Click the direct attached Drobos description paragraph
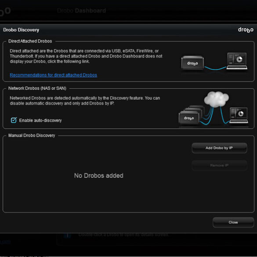257x257 pixels. (86, 56)
